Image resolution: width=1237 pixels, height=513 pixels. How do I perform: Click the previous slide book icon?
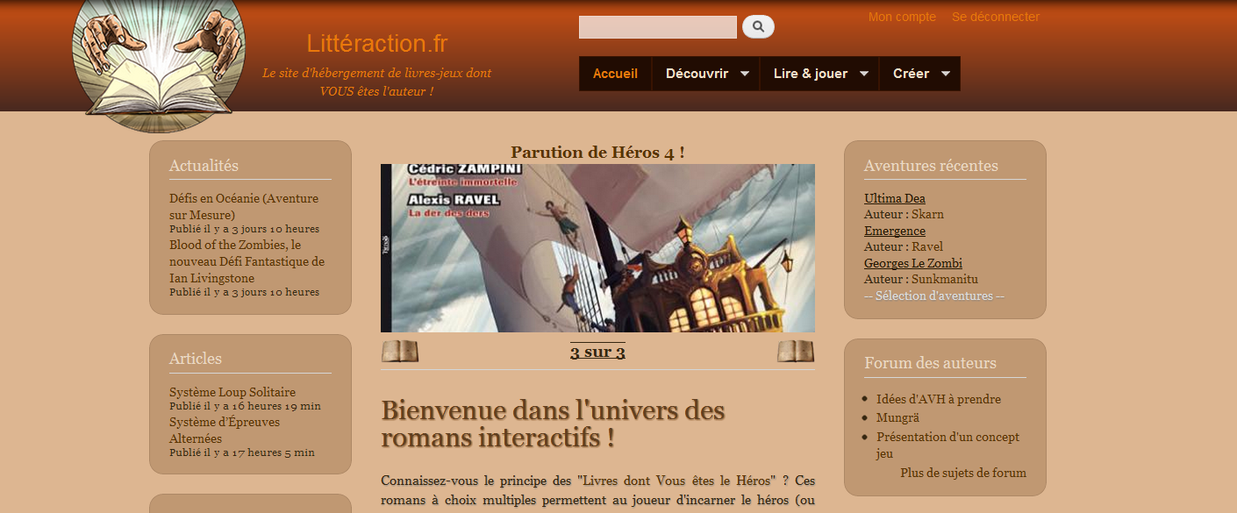point(400,352)
